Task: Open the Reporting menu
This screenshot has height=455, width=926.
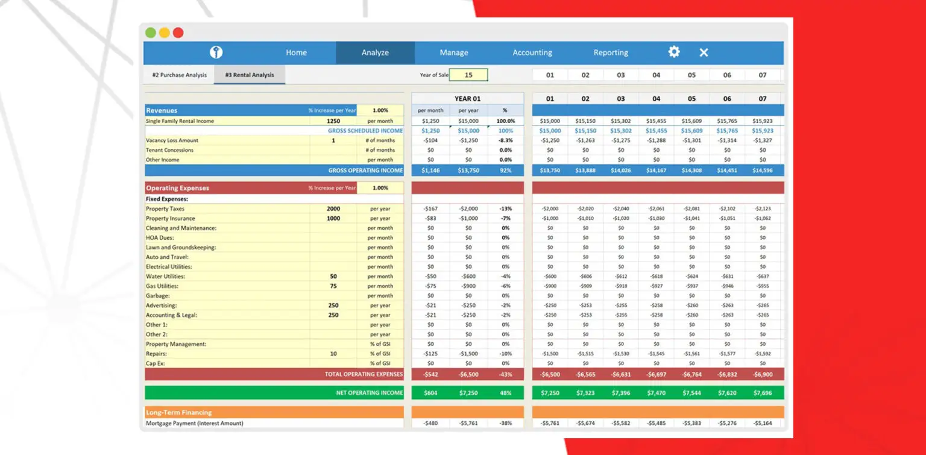Action: coord(611,52)
